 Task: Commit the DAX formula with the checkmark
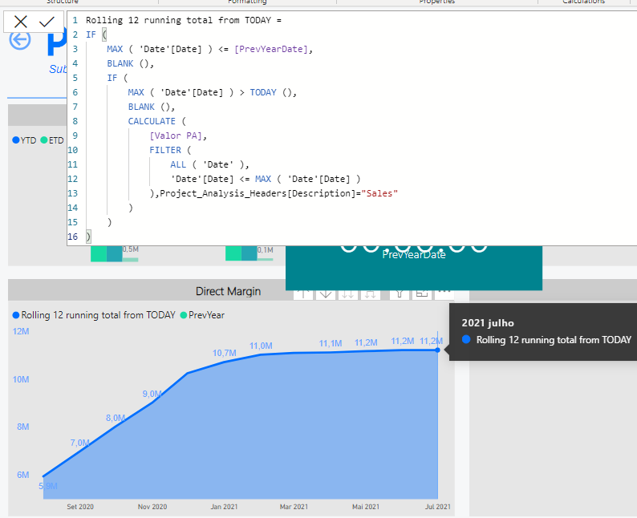(x=47, y=22)
